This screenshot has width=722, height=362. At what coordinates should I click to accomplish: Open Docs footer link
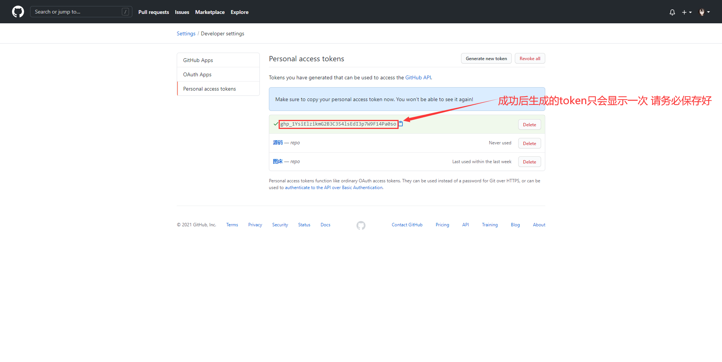pos(325,225)
